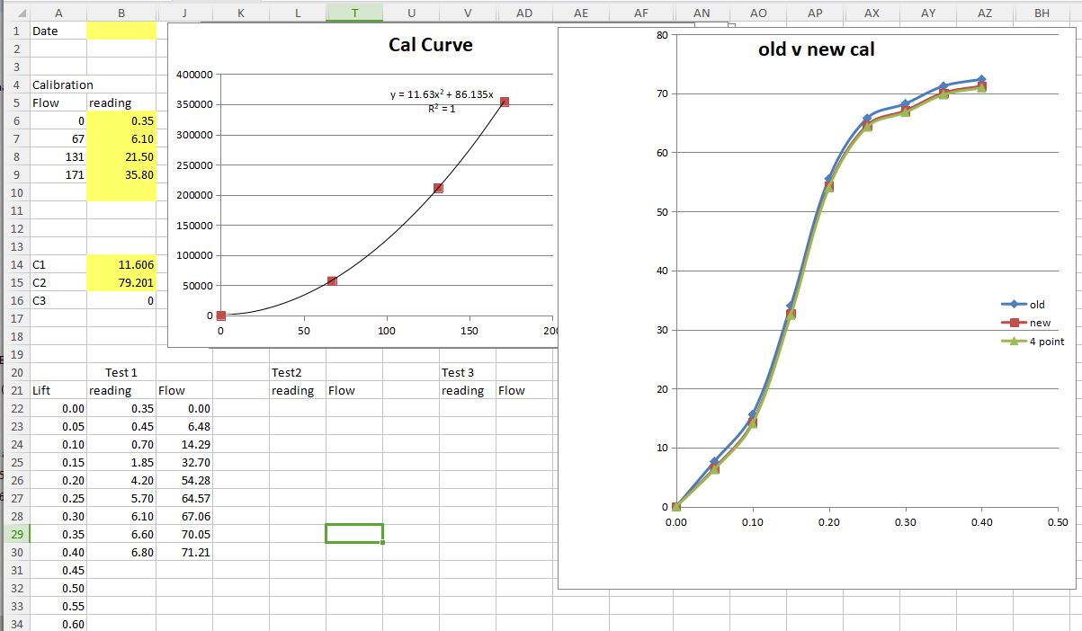This screenshot has height=631, width=1082.
Task: Click the 'Test 1' heading cell
Action: click(121, 372)
